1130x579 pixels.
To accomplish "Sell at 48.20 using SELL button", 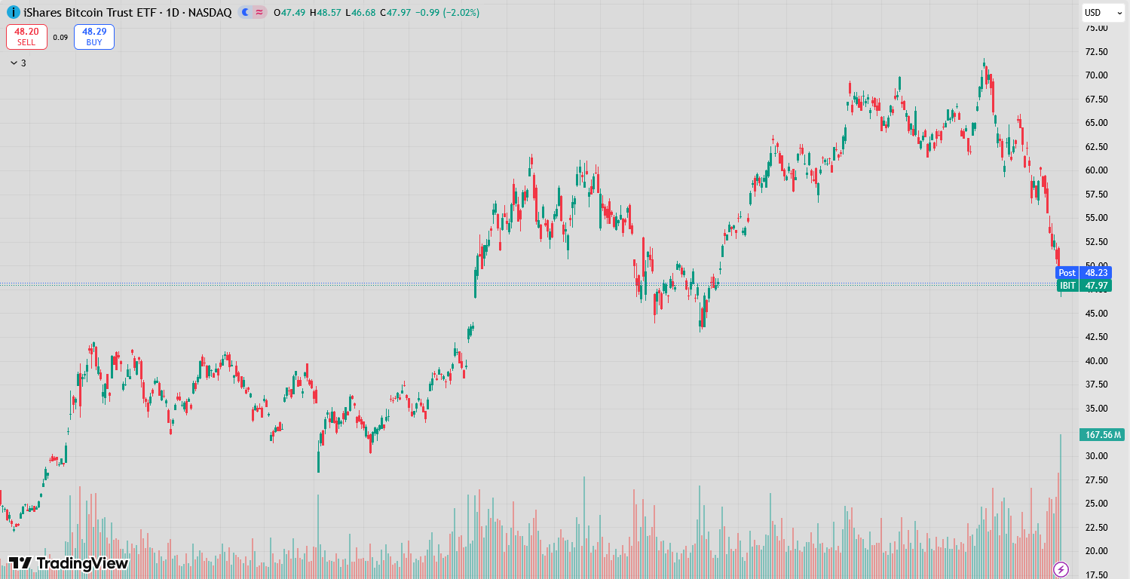I will coord(26,37).
